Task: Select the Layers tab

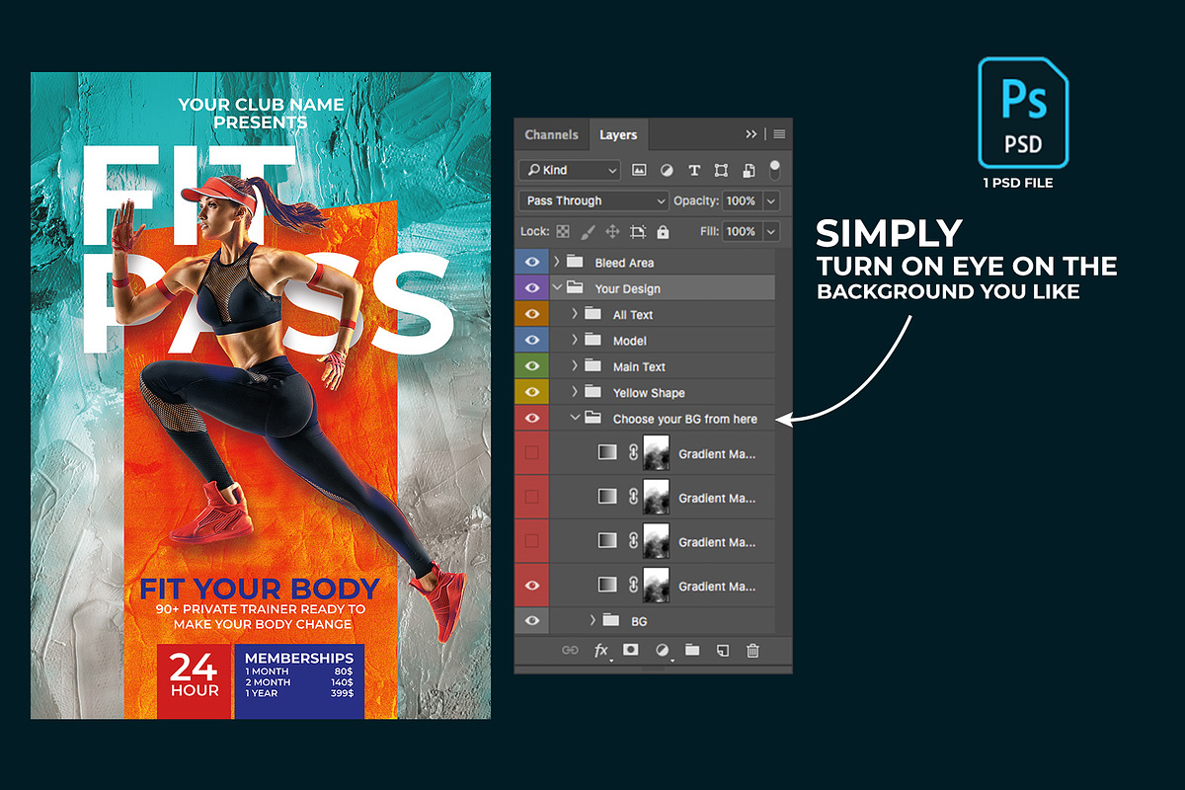Action: (x=618, y=134)
